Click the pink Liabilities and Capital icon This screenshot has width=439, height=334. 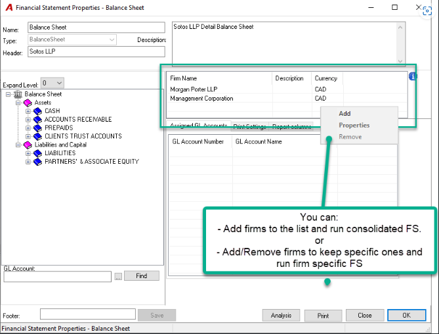[x=28, y=145]
